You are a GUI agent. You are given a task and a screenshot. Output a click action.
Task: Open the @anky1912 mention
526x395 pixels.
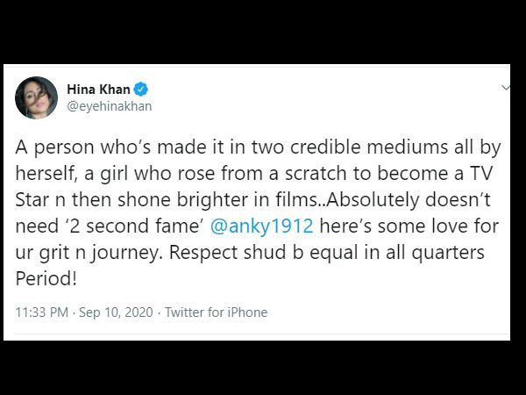261,226
